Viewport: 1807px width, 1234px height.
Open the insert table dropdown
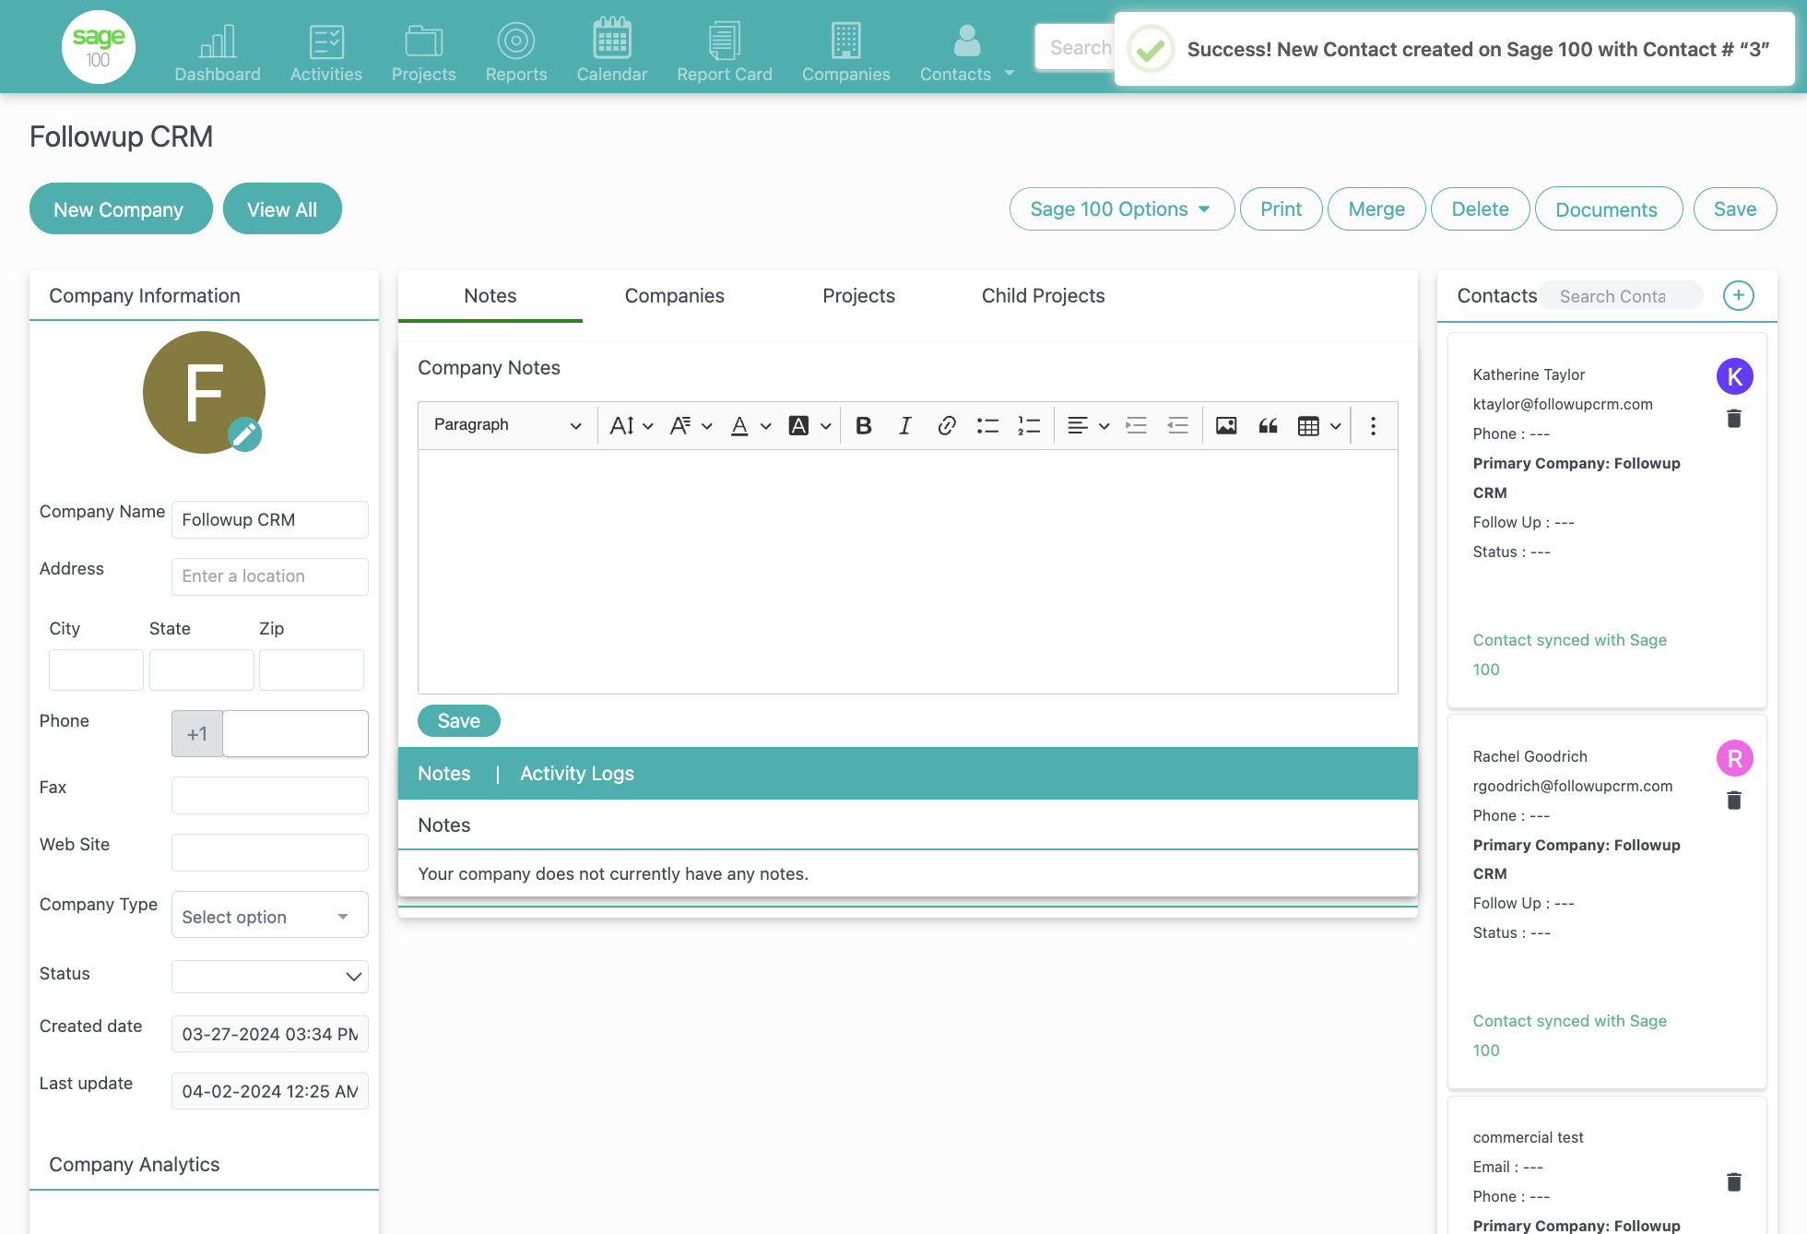click(x=1319, y=425)
